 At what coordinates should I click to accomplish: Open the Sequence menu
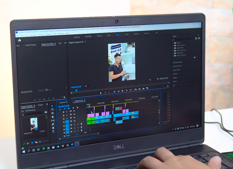click(33, 35)
